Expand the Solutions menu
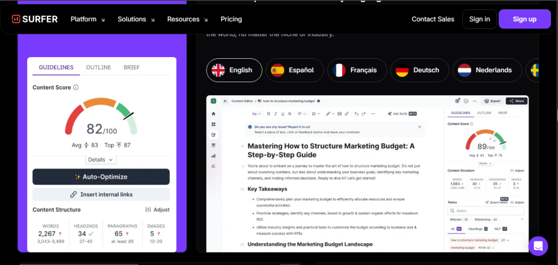 click(x=136, y=19)
